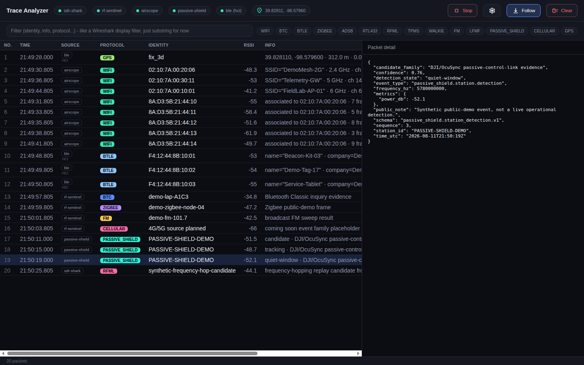Screen dimensions: 584x365
Task: Select the FM filter chip
Action: coord(457,31)
